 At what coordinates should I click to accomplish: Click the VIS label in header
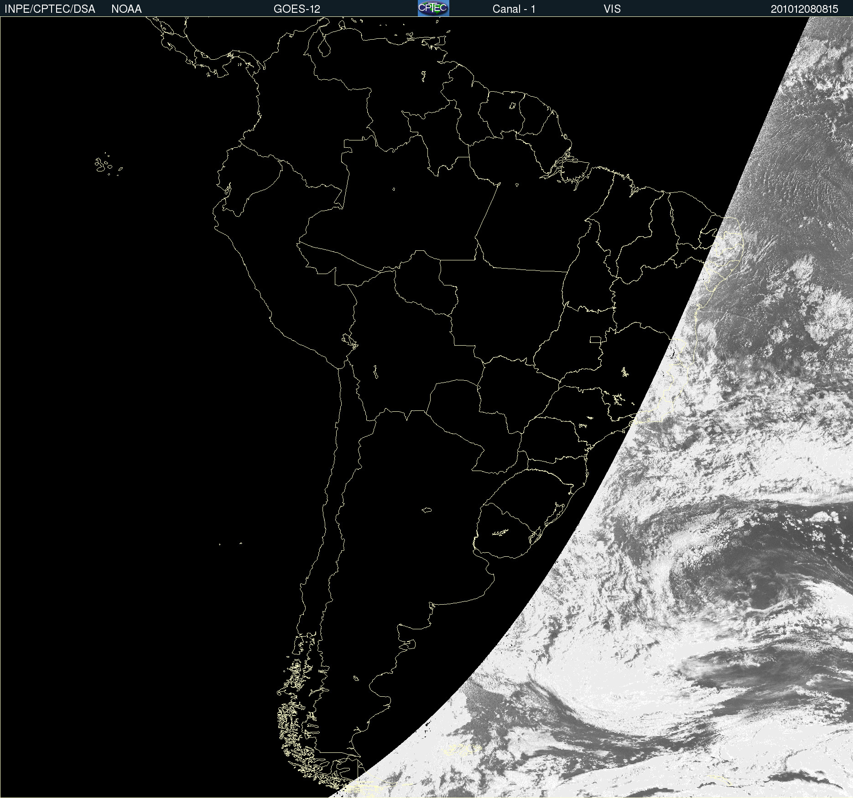pos(612,9)
